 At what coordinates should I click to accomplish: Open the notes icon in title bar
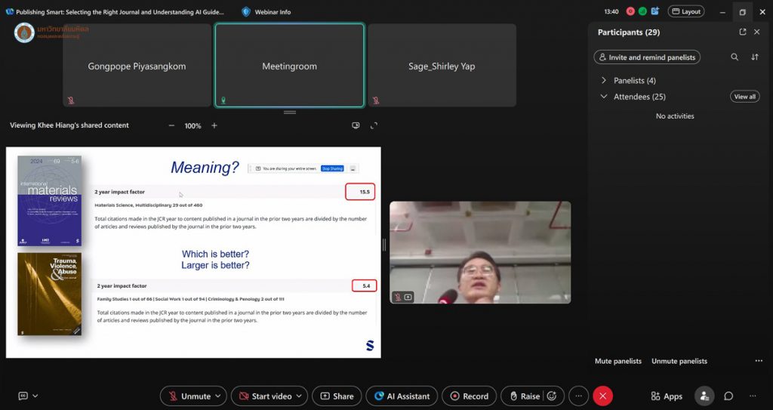pyautogui.click(x=655, y=11)
